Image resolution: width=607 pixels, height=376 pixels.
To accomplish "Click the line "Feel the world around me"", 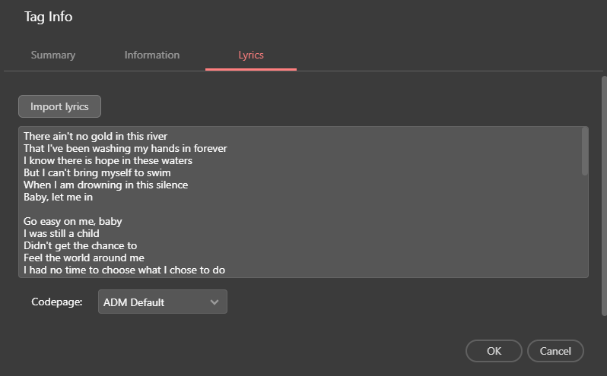I will [x=84, y=258].
